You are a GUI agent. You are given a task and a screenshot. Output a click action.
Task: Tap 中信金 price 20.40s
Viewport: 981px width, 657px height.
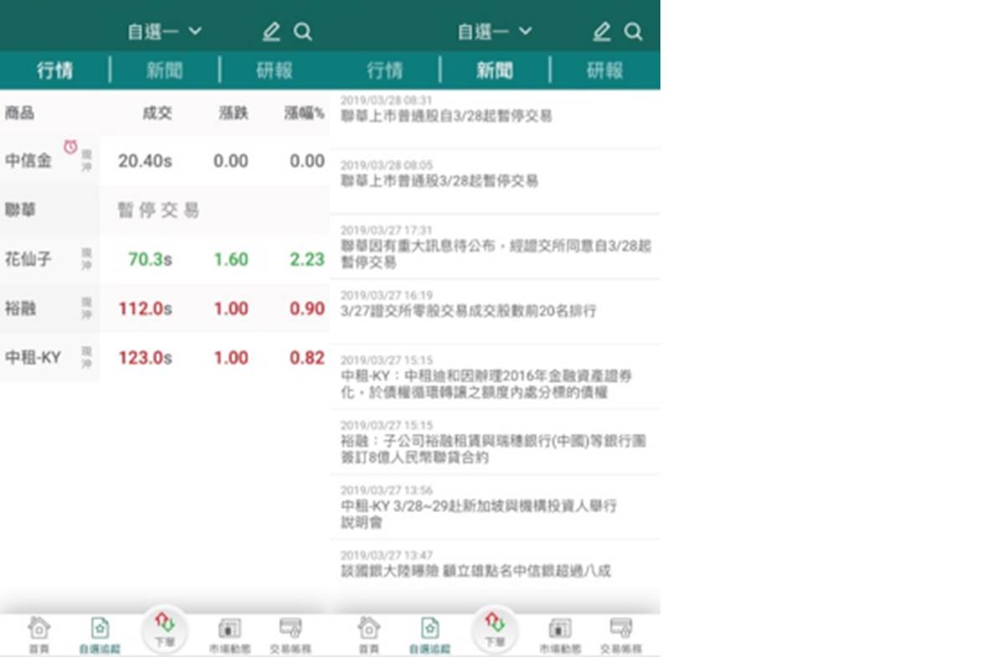(145, 161)
